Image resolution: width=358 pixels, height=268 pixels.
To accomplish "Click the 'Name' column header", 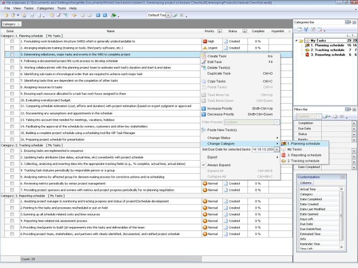I will coord(111,31).
